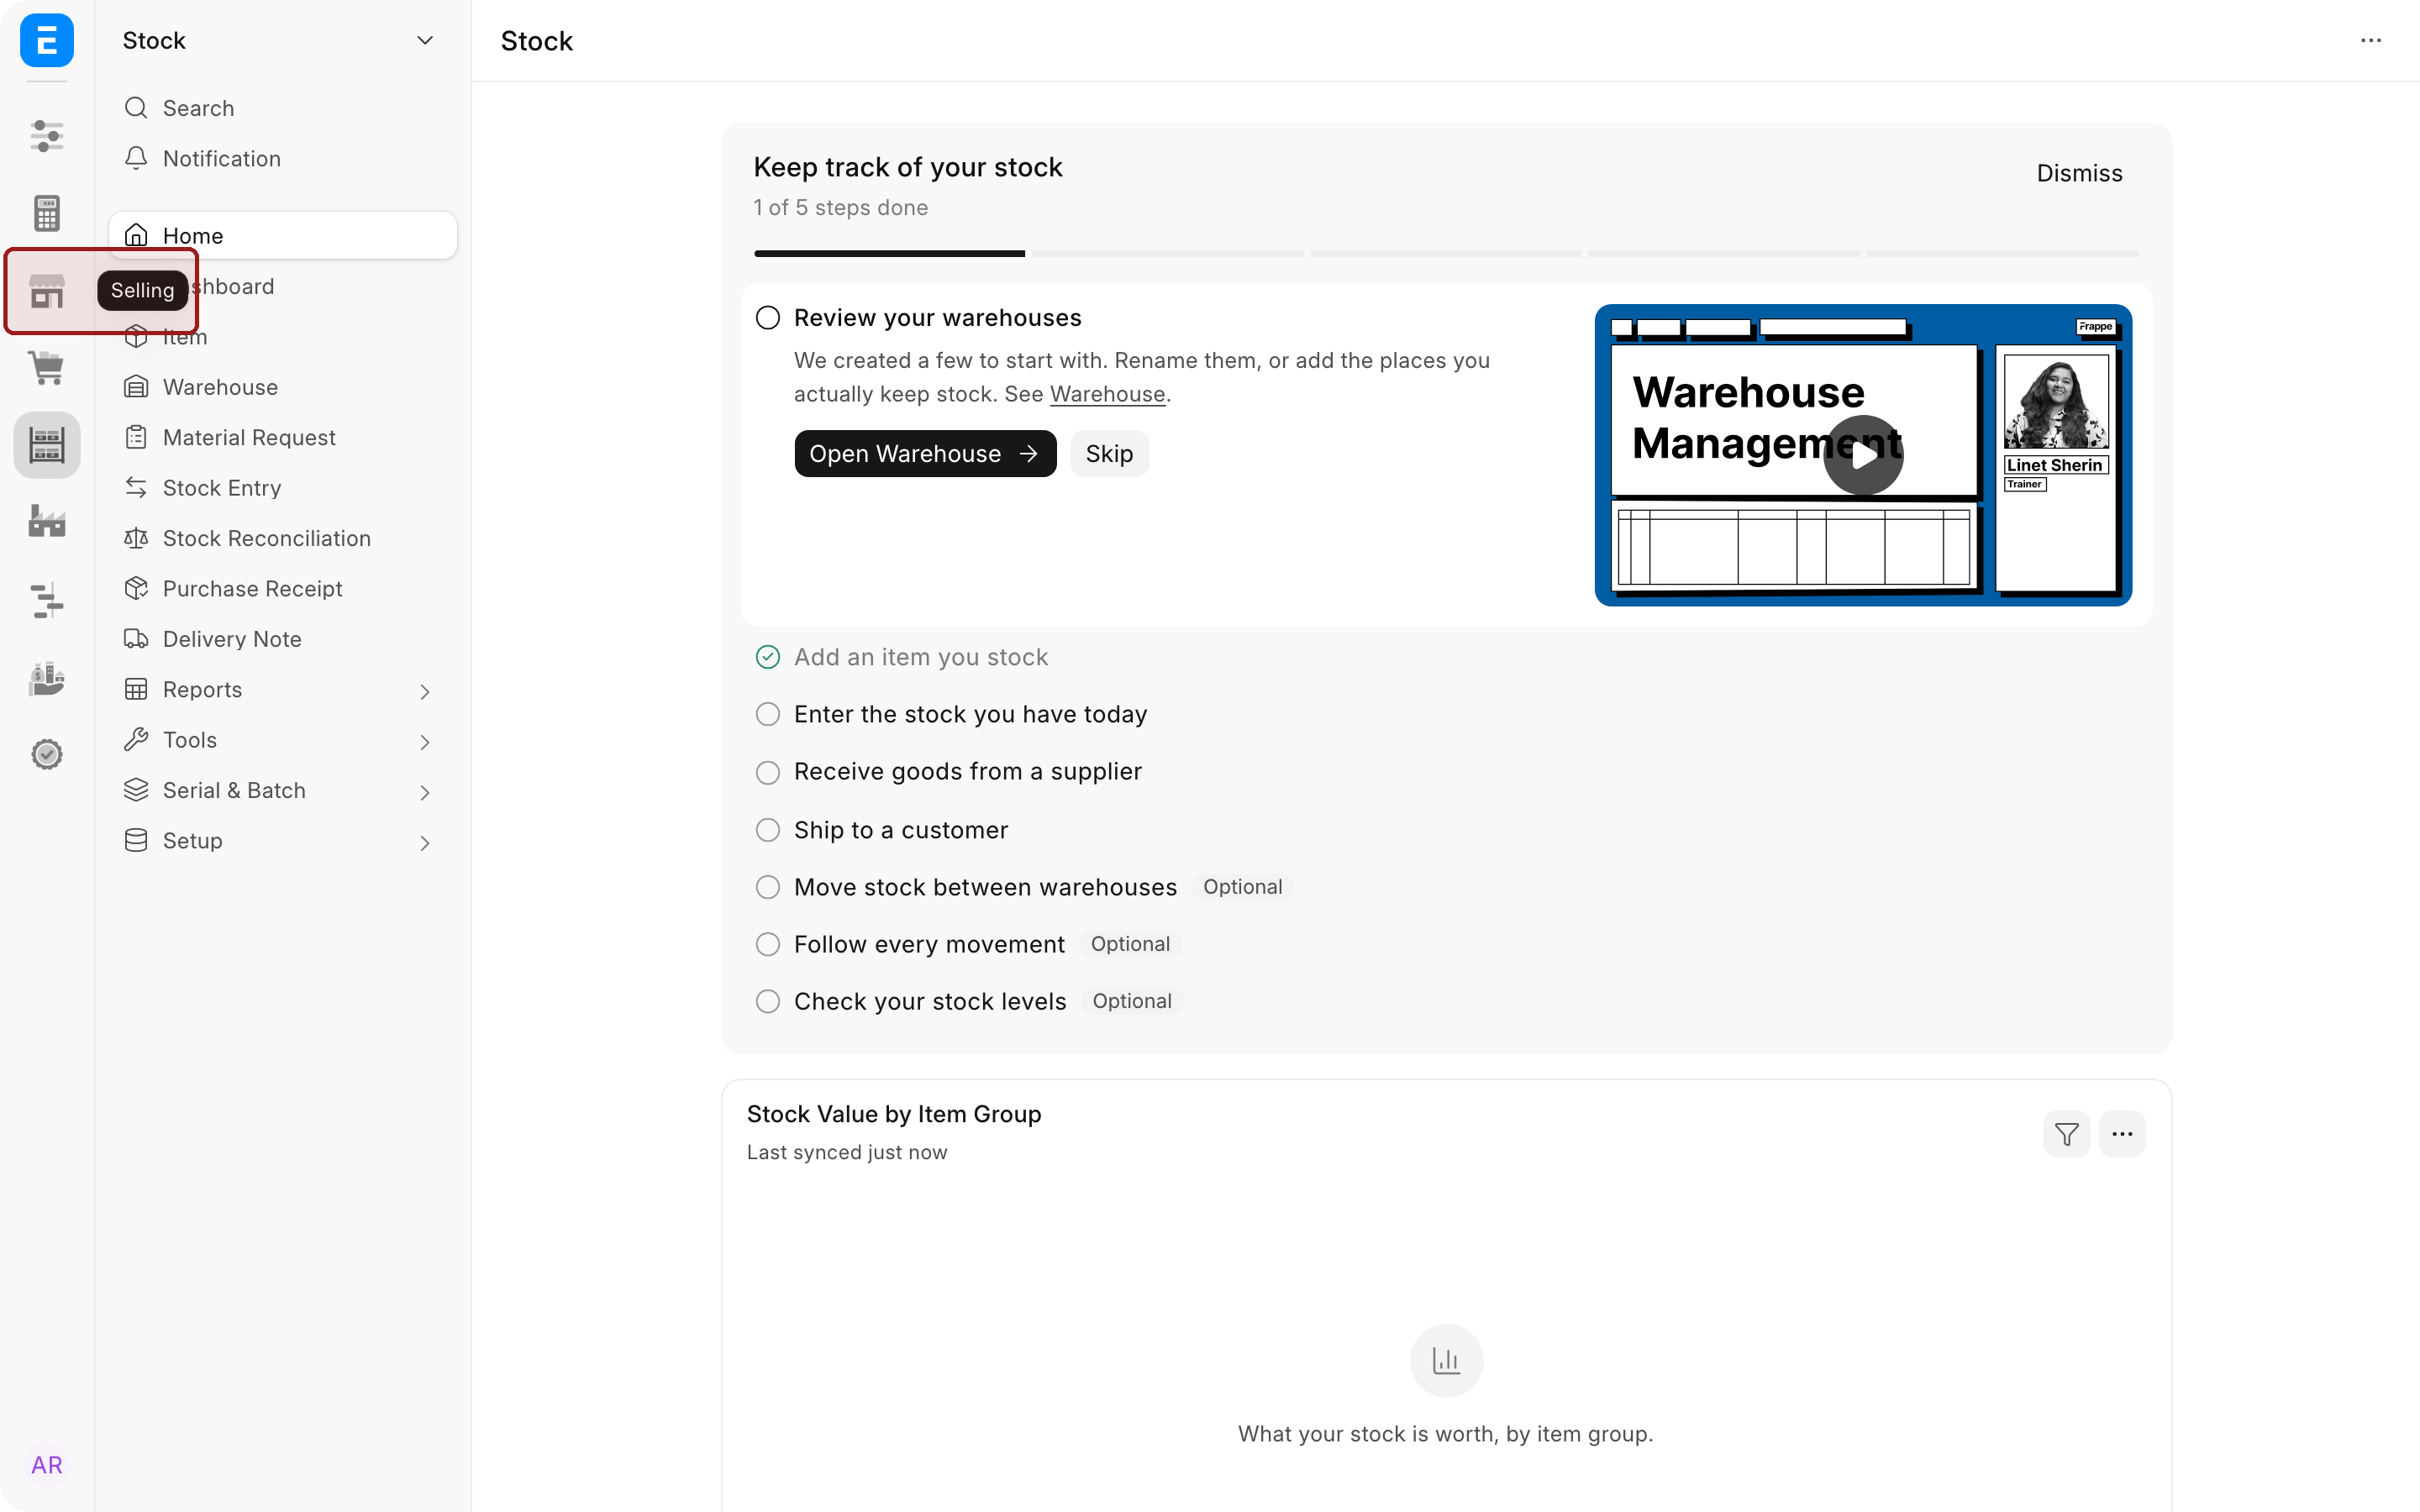Toggle the Ship to a customer step
Screen dimensions: 2420x1512
point(767,830)
